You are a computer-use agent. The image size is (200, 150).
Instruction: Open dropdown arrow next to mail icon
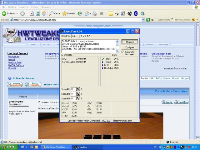tap(90, 13)
